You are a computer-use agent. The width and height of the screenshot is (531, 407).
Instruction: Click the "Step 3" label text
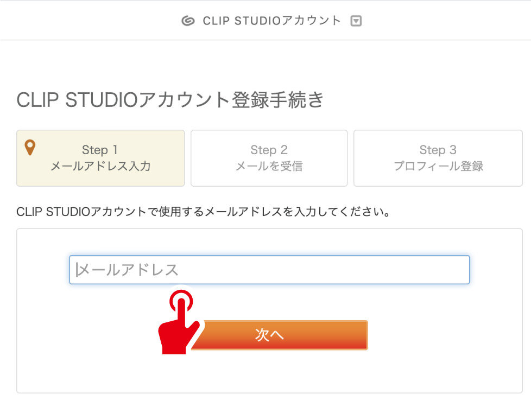pos(438,150)
